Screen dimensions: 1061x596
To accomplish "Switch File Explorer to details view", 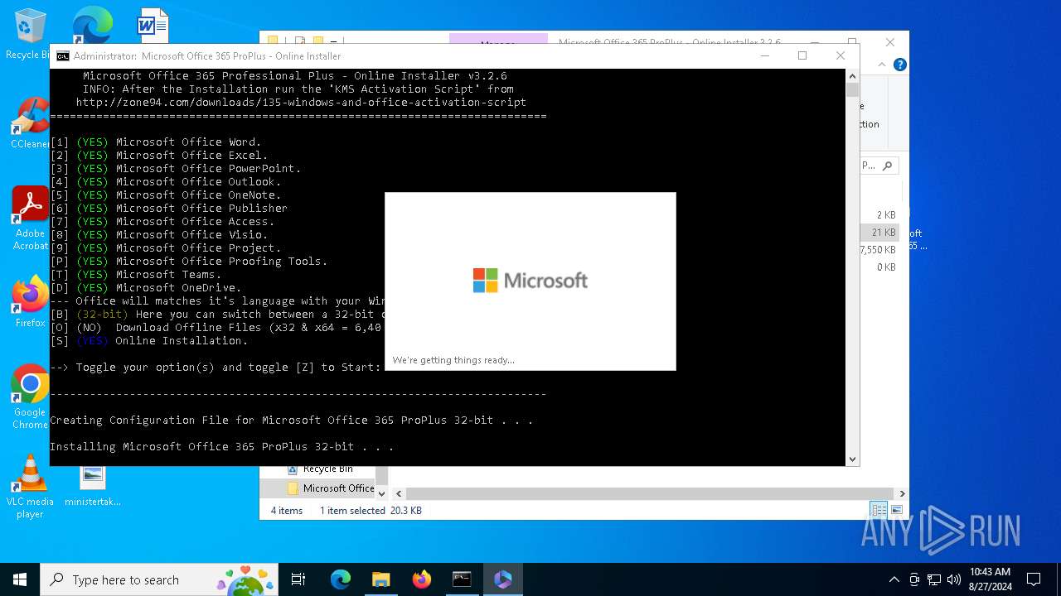I will coord(879,510).
